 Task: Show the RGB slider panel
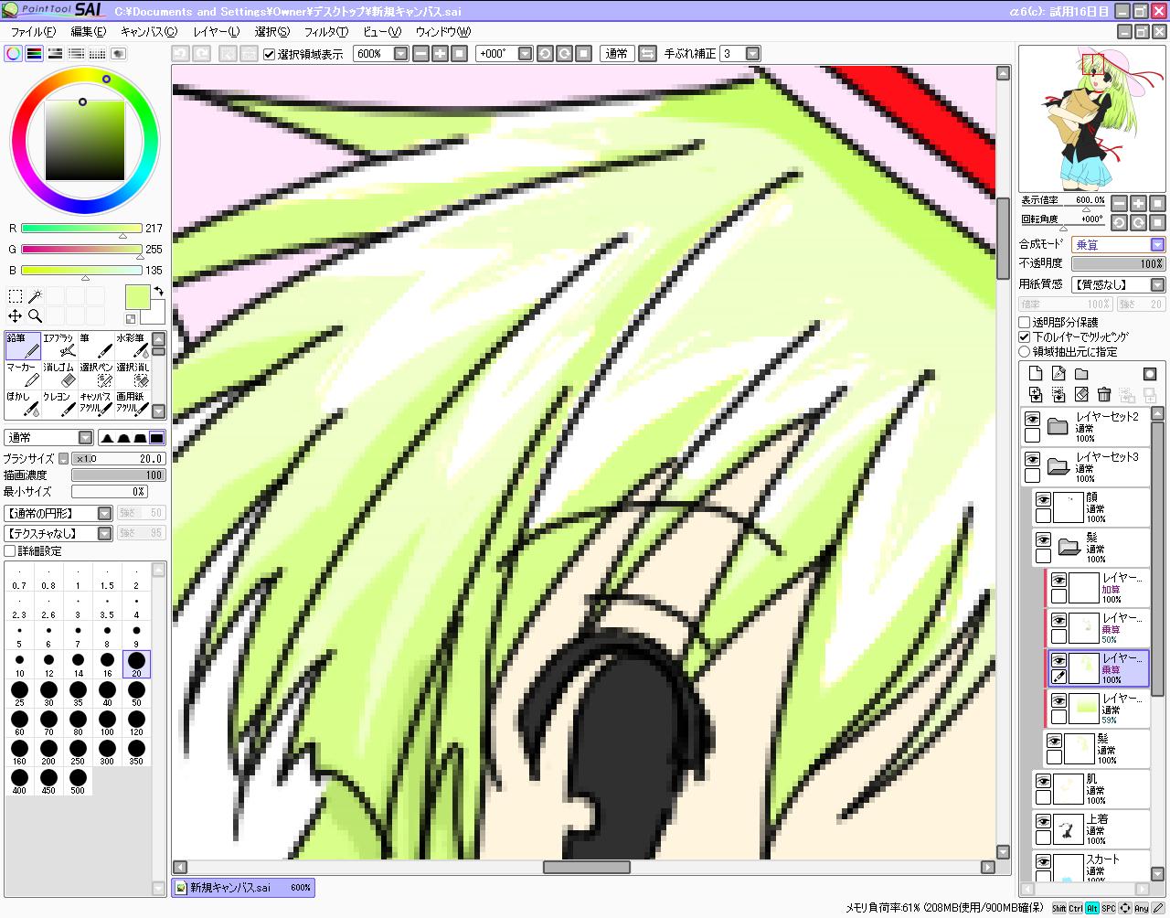(x=35, y=54)
